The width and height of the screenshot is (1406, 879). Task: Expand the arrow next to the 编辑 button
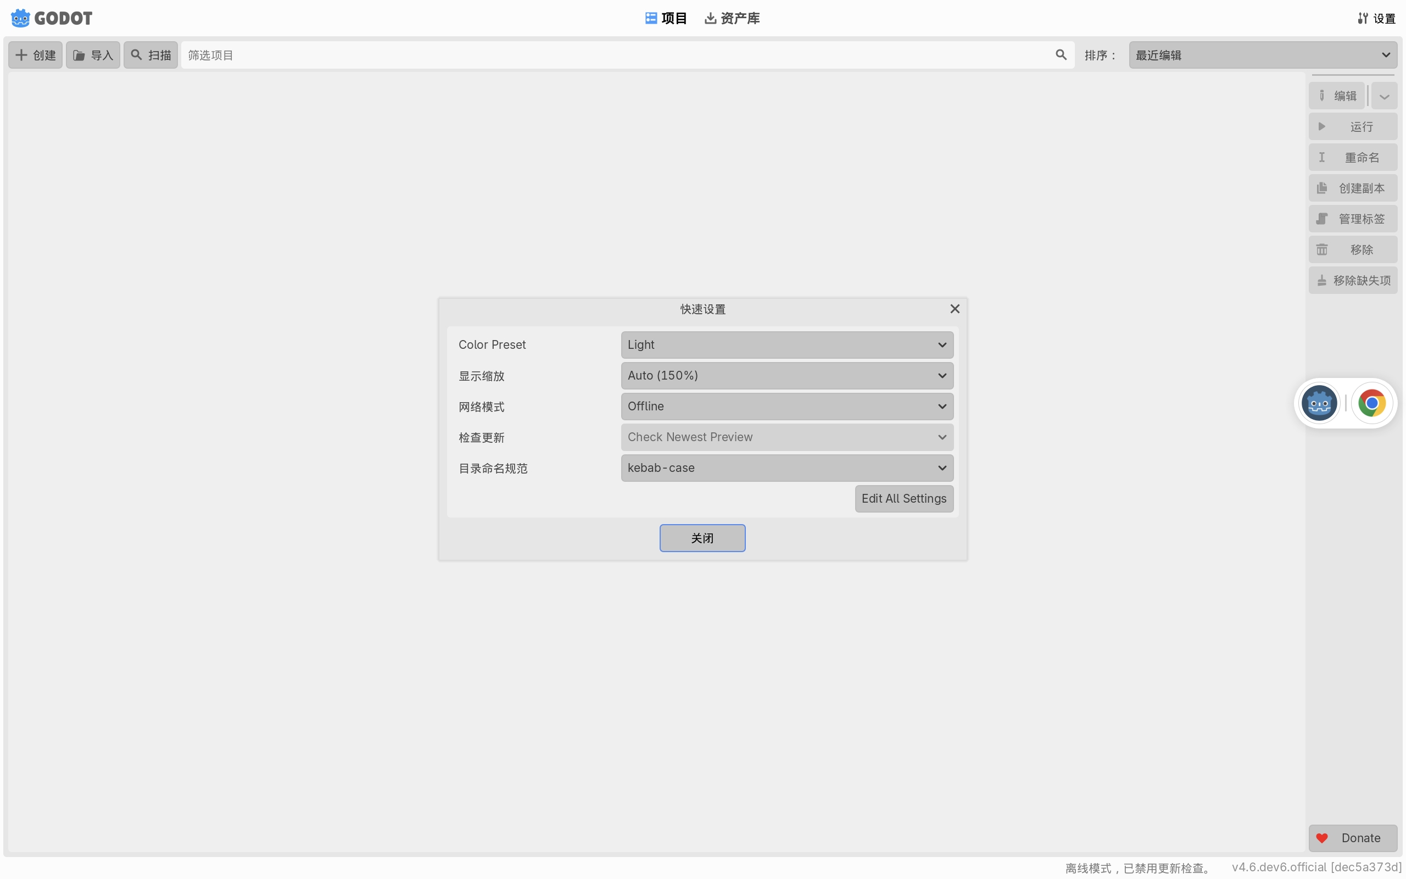[1384, 96]
